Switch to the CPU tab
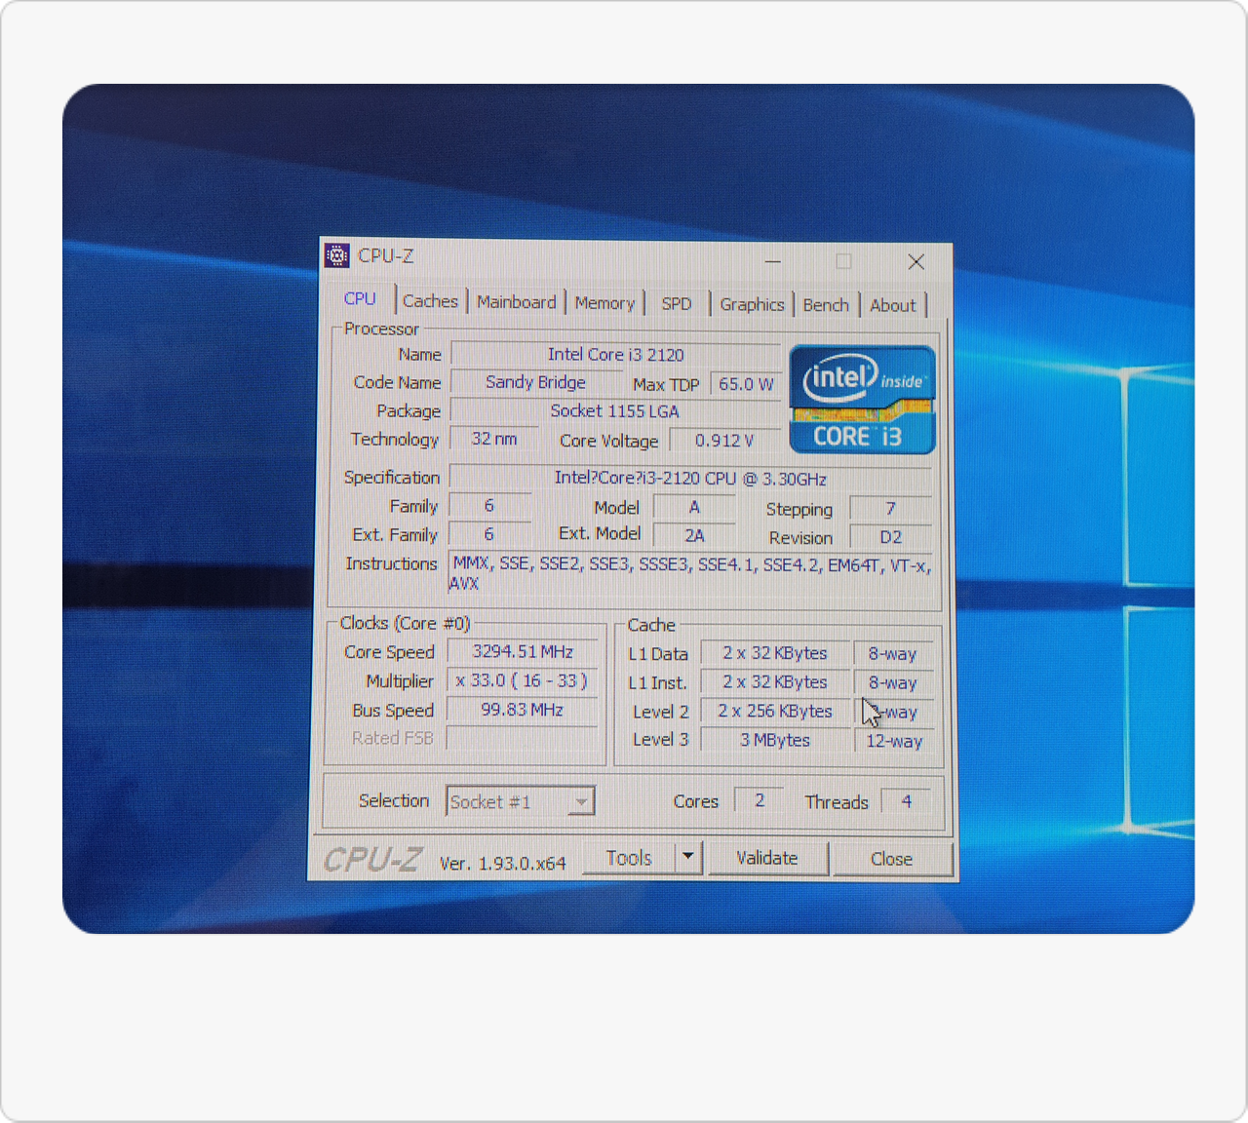The height and width of the screenshot is (1123, 1248). click(x=360, y=299)
